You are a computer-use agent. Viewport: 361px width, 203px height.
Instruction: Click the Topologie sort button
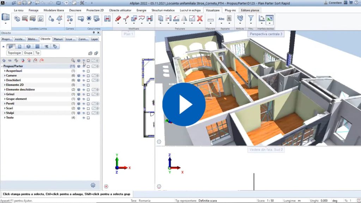14,53
